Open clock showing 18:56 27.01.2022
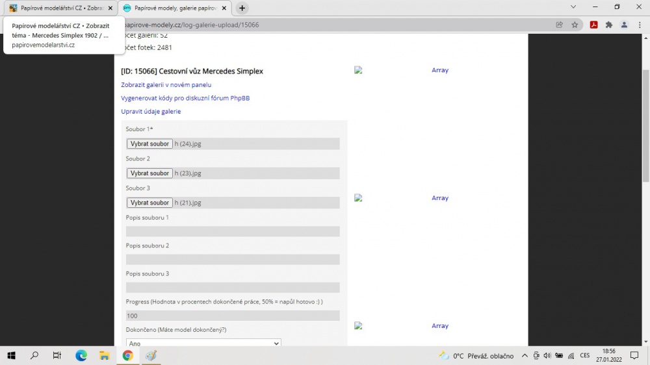Image resolution: width=650 pixels, height=365 pixels. pos(609,355)
